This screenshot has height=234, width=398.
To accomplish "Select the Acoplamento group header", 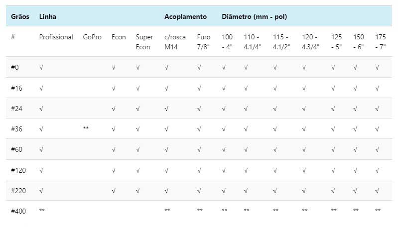I will point(185,16).
